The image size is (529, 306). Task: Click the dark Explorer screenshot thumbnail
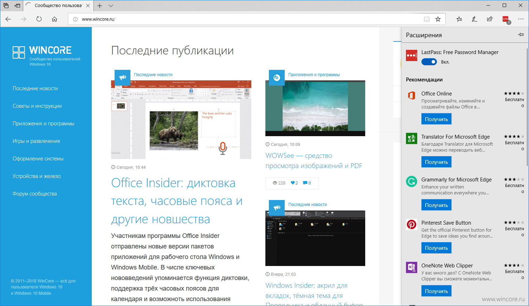pyautogui.click(x=315, y=238)
